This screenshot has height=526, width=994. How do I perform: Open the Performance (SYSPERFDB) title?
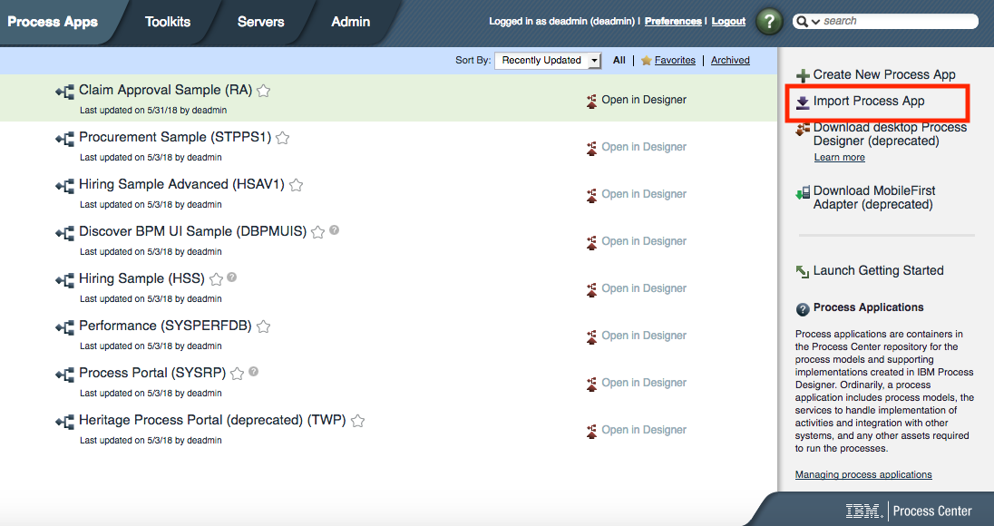click(165, 326)
